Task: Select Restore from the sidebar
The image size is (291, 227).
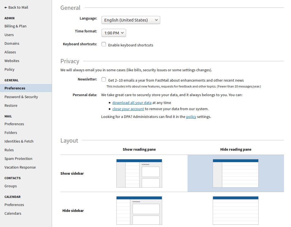Action: pyautogui.click(x=11, y=105)
